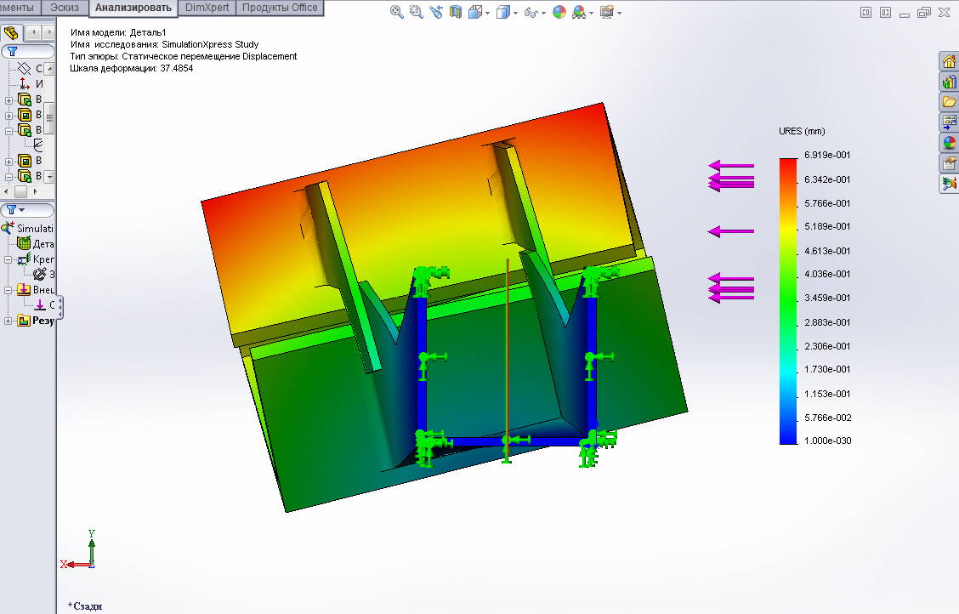959x614 pixels.
Task: Open the View Orientation dropdown arrow
Action: (487, 13)
